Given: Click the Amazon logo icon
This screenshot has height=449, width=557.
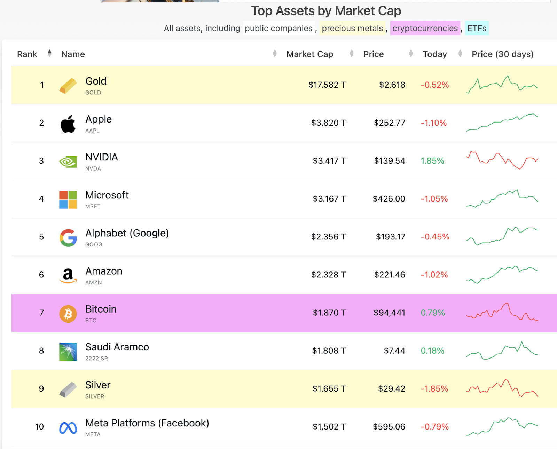Looking at the screenshot, I should tap(68, 276).
